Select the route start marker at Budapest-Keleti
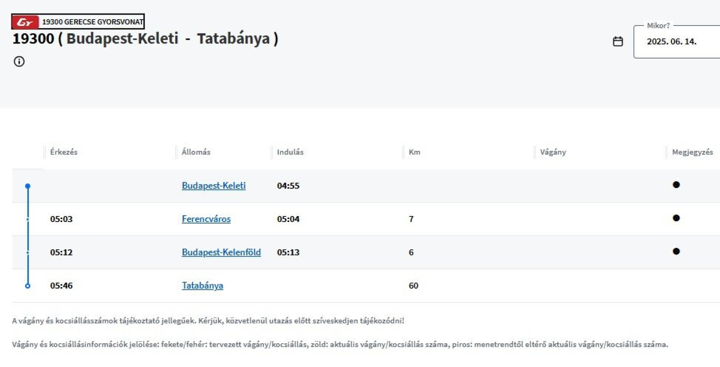This screenshot has height=367, width=720. tap(28, 186)
